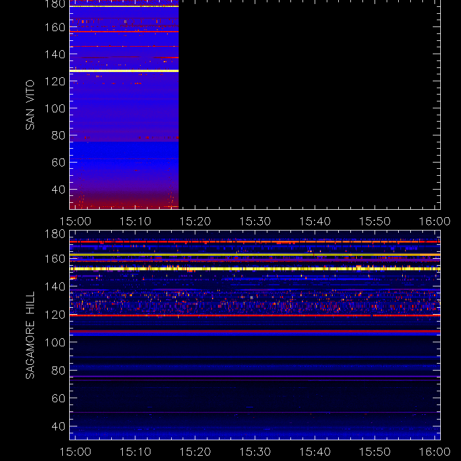Click 16:00 time label under Sagamore Hill plot
The height and width of the screenshot is (461, 461).
click(x=434, y=452)
